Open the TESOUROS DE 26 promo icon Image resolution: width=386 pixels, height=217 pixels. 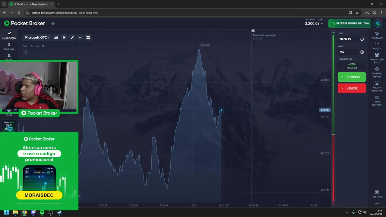pos(9,126)
